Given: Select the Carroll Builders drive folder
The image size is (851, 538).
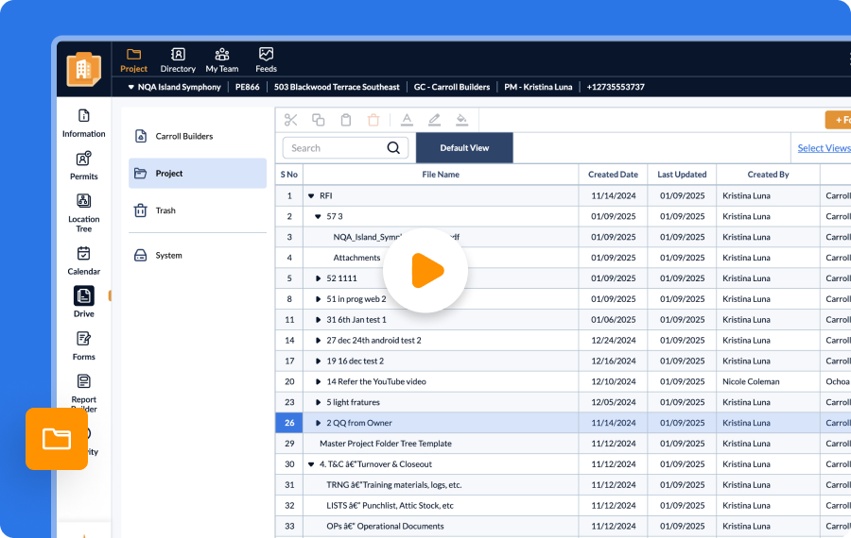Looking at the screenshot, I should pyautogui.click(x=198, y=136).
